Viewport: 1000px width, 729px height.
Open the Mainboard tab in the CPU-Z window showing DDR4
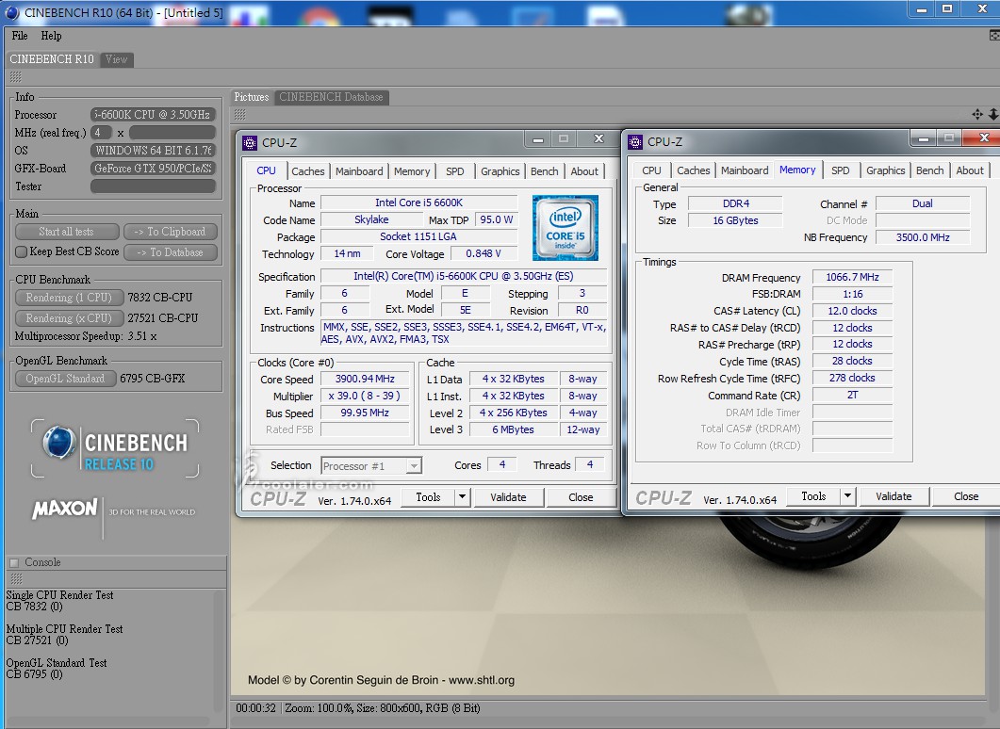[745, 170]
